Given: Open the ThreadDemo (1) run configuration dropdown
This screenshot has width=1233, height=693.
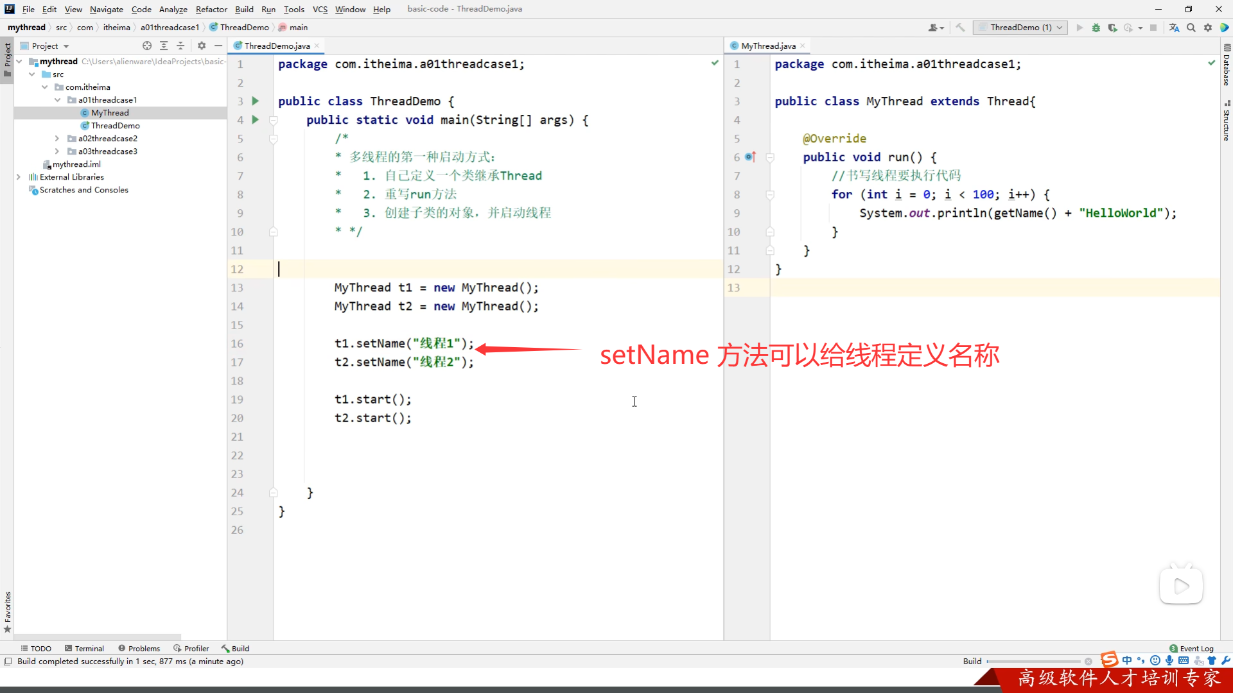Looking at the screenshot, I should coord(1020,28).
